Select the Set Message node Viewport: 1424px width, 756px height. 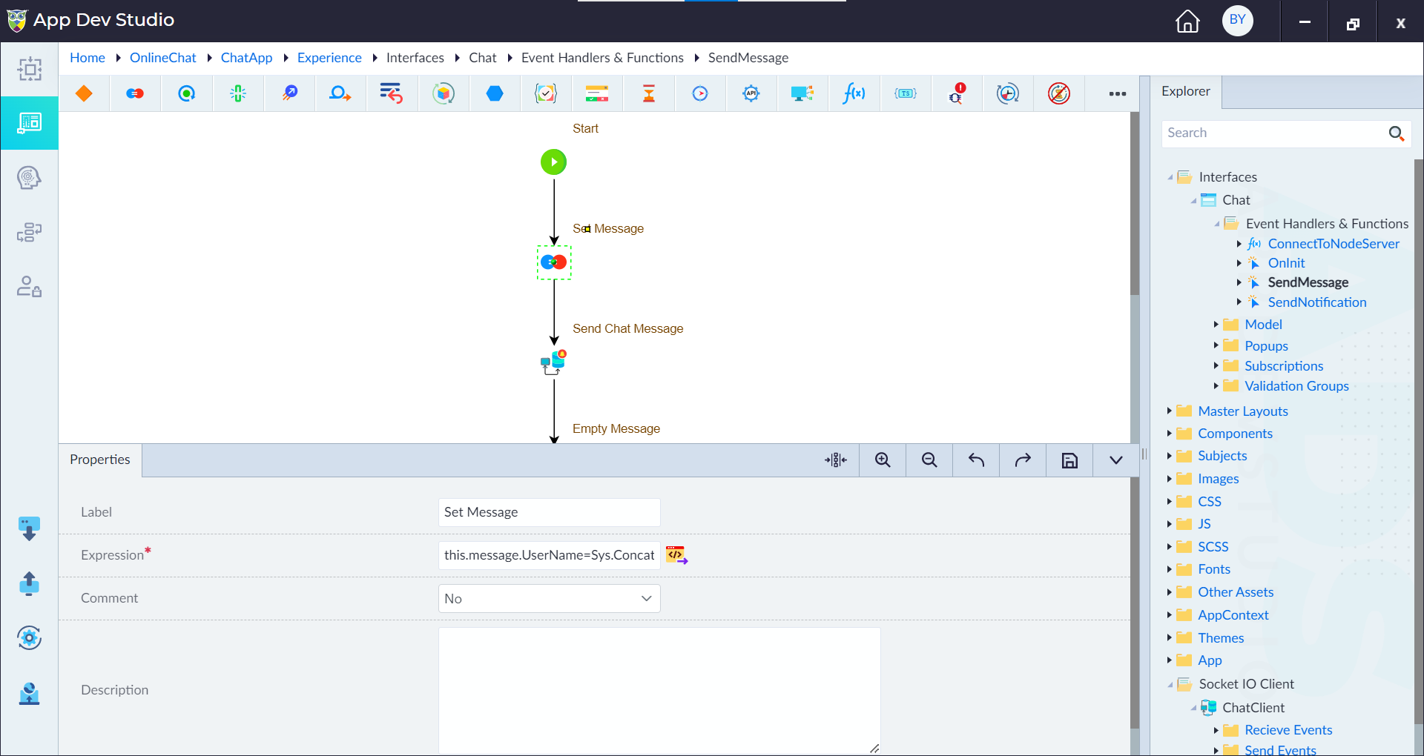[x=554, y=262]
